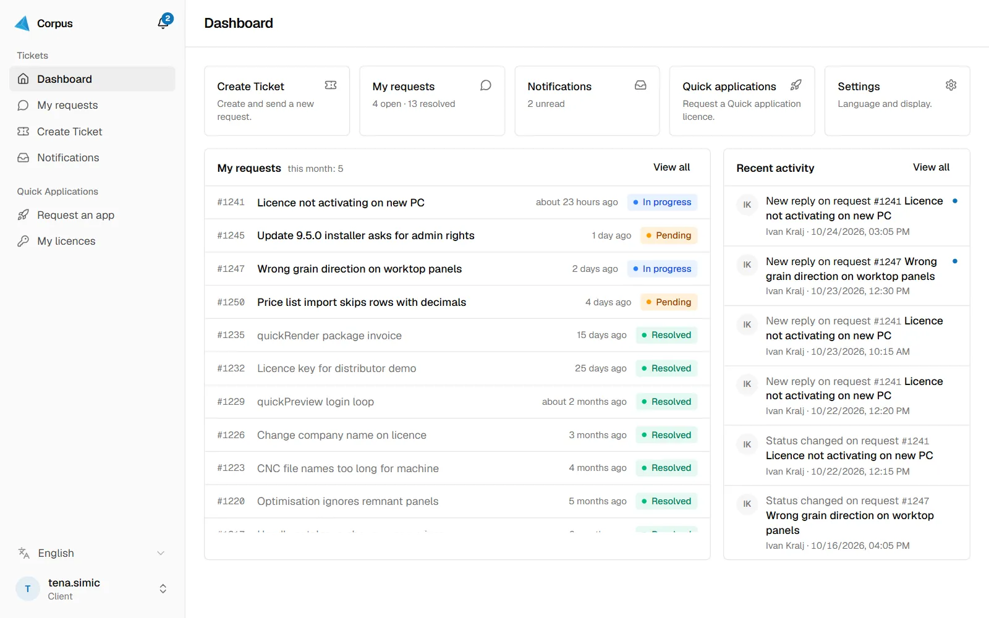Open My licences in the sidebar

point(93,241)
